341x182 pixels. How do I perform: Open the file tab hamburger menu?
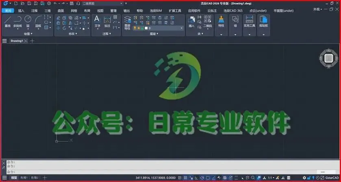(x=4, y=41)
